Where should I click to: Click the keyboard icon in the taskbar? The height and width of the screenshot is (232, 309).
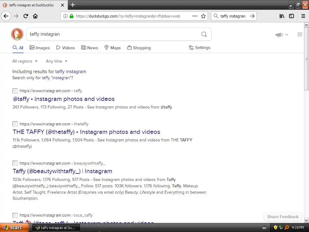coord(264,228)
